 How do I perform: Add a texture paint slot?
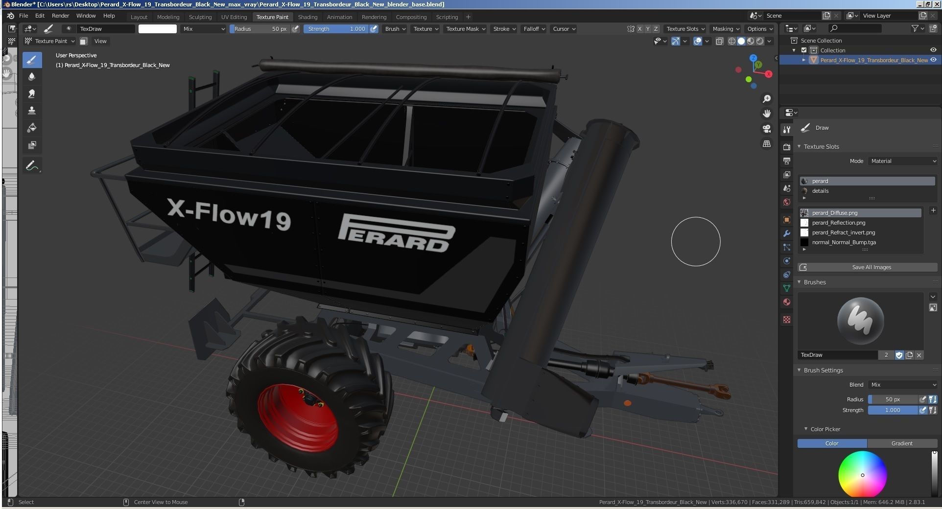933,210
